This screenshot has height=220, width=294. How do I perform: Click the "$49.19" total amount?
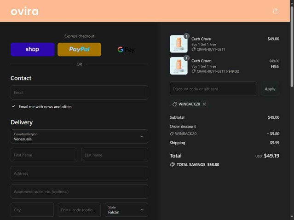271,156
